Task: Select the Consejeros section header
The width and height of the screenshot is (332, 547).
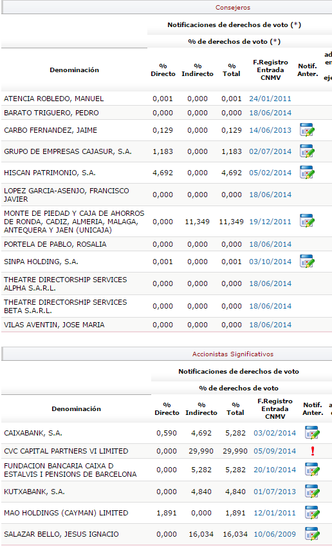Action: [x=233, y=8]
